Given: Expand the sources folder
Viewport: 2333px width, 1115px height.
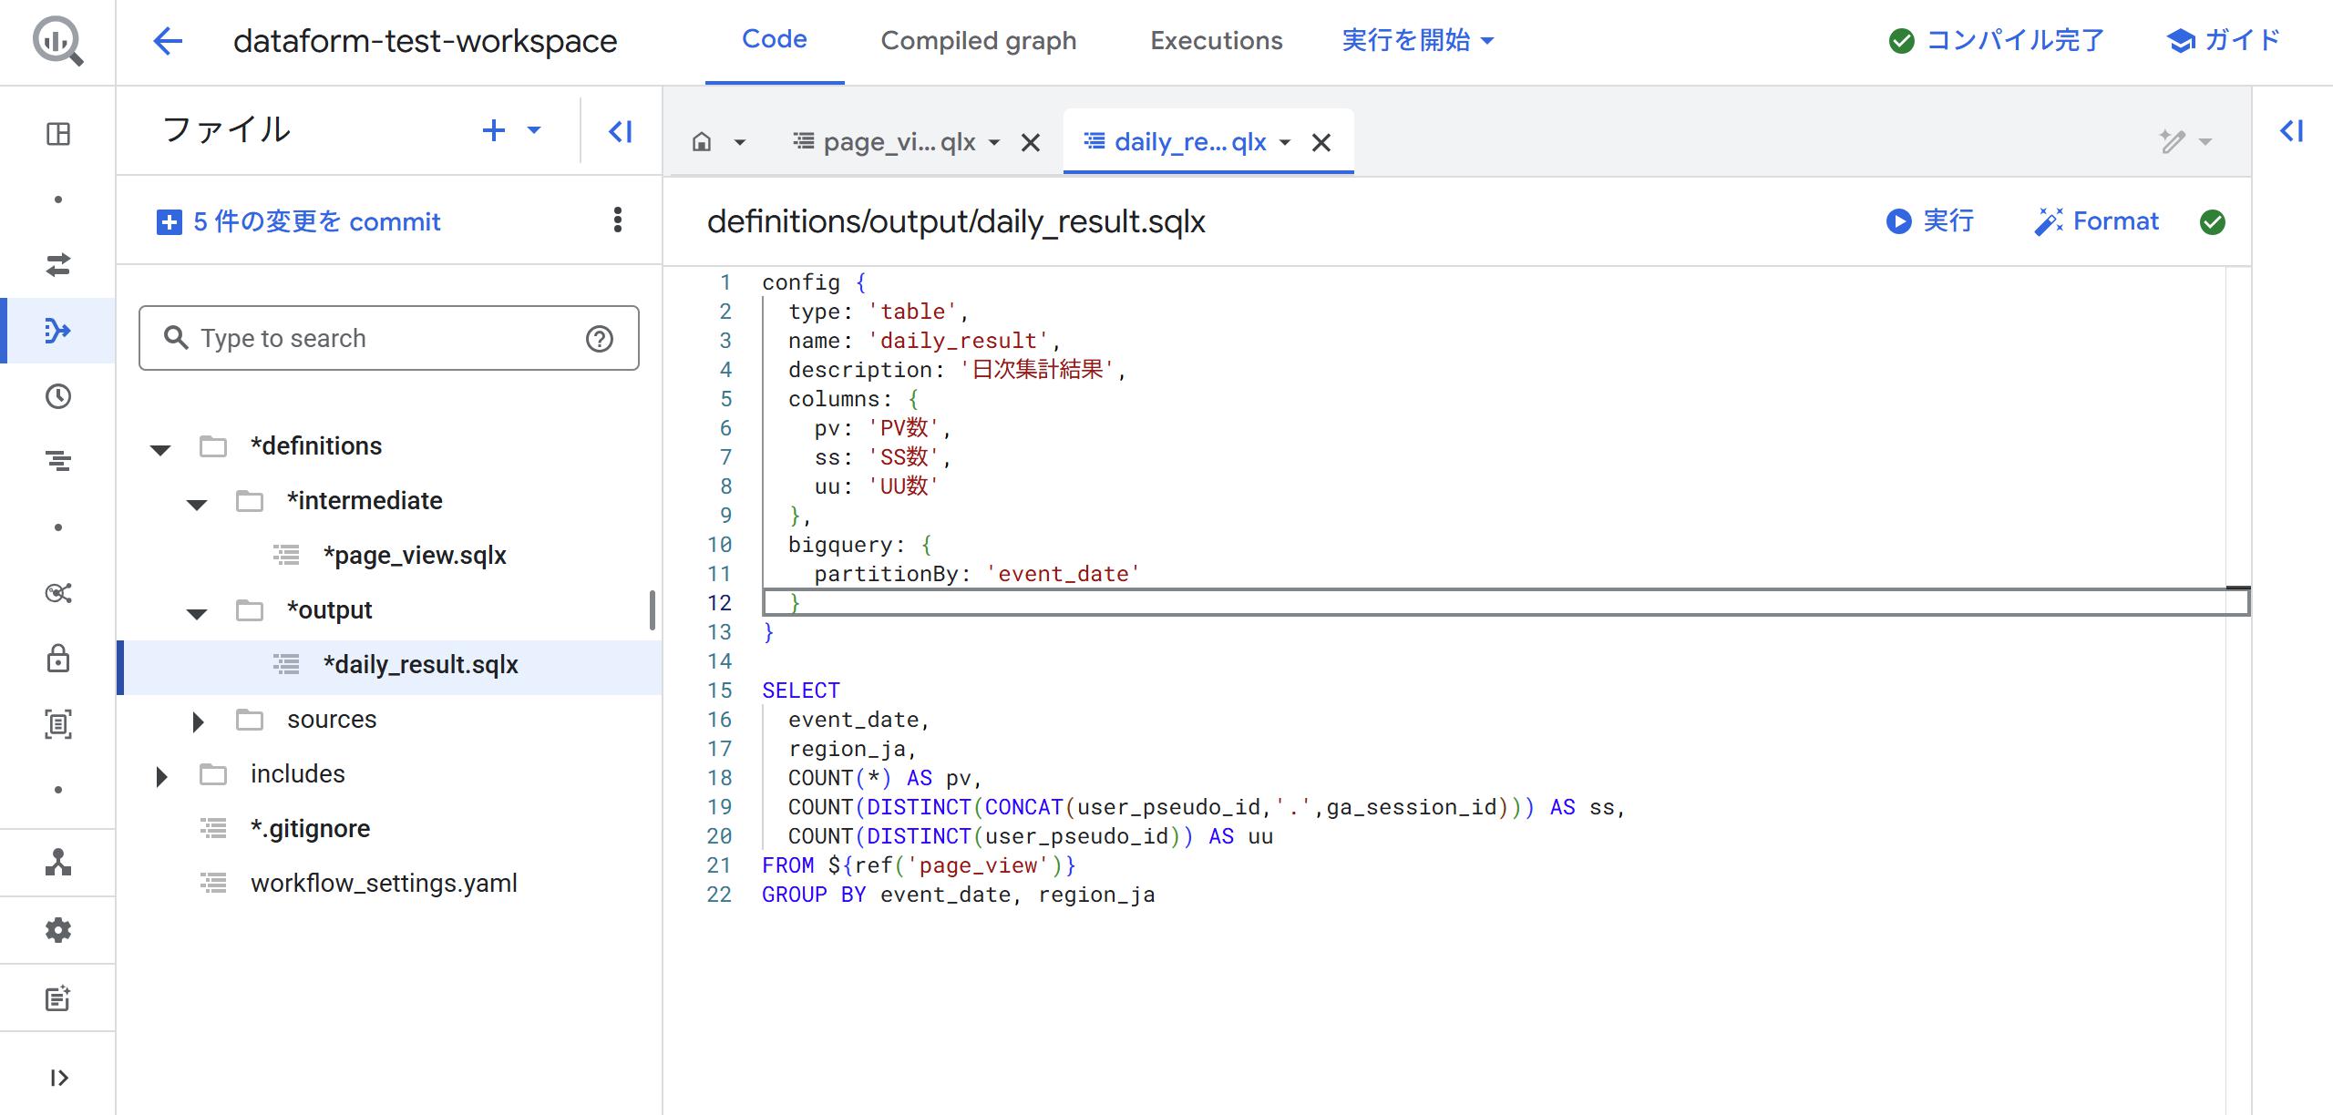Looking at the screenshot, I should point(198,721).
